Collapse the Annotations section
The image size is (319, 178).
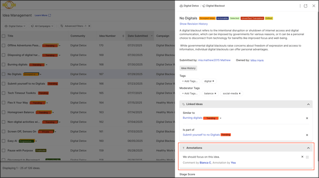tap(308, 148)
